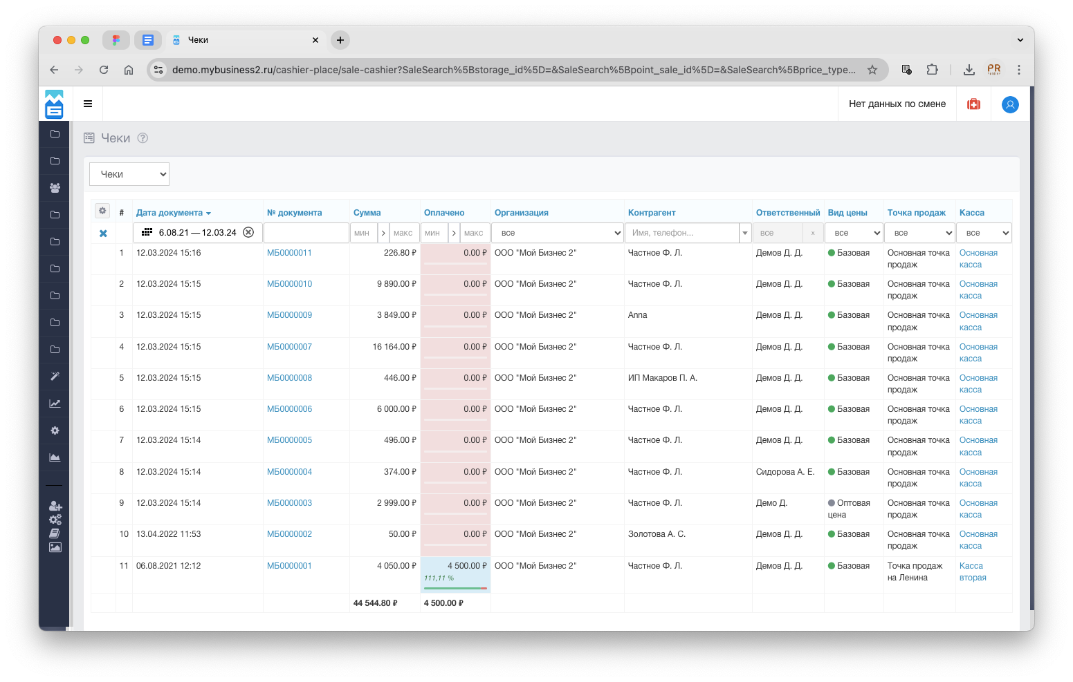Click the book sidebar icon
The width and height of the screenshot is (1073, 682).
(x=55, y=533)
